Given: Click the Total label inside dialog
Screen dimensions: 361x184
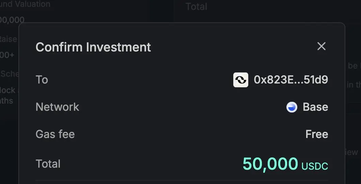Looking at the screenshot, I should [x=48, y=164].
